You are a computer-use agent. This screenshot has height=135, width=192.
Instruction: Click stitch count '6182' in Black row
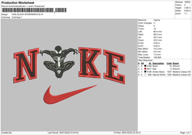click(149, 66)
